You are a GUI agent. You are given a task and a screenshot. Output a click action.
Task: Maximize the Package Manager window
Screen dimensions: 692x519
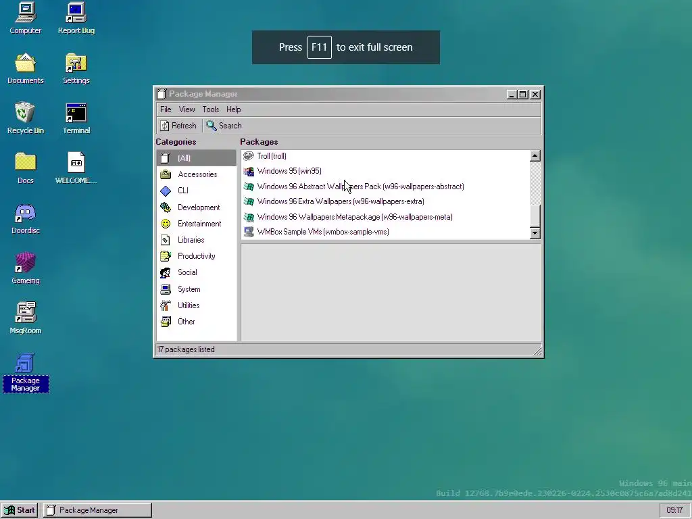pos(523,95)
